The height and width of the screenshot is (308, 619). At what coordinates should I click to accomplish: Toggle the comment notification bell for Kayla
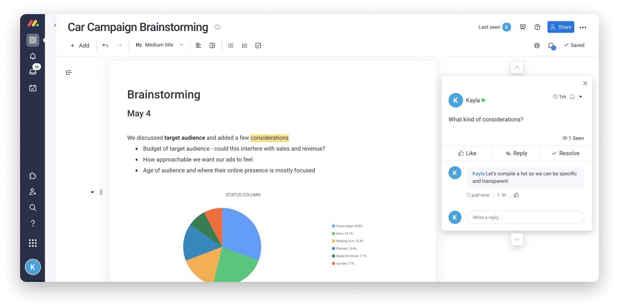572,97
